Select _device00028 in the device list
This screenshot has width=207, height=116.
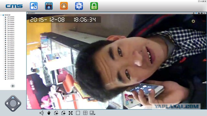point(11,62)
